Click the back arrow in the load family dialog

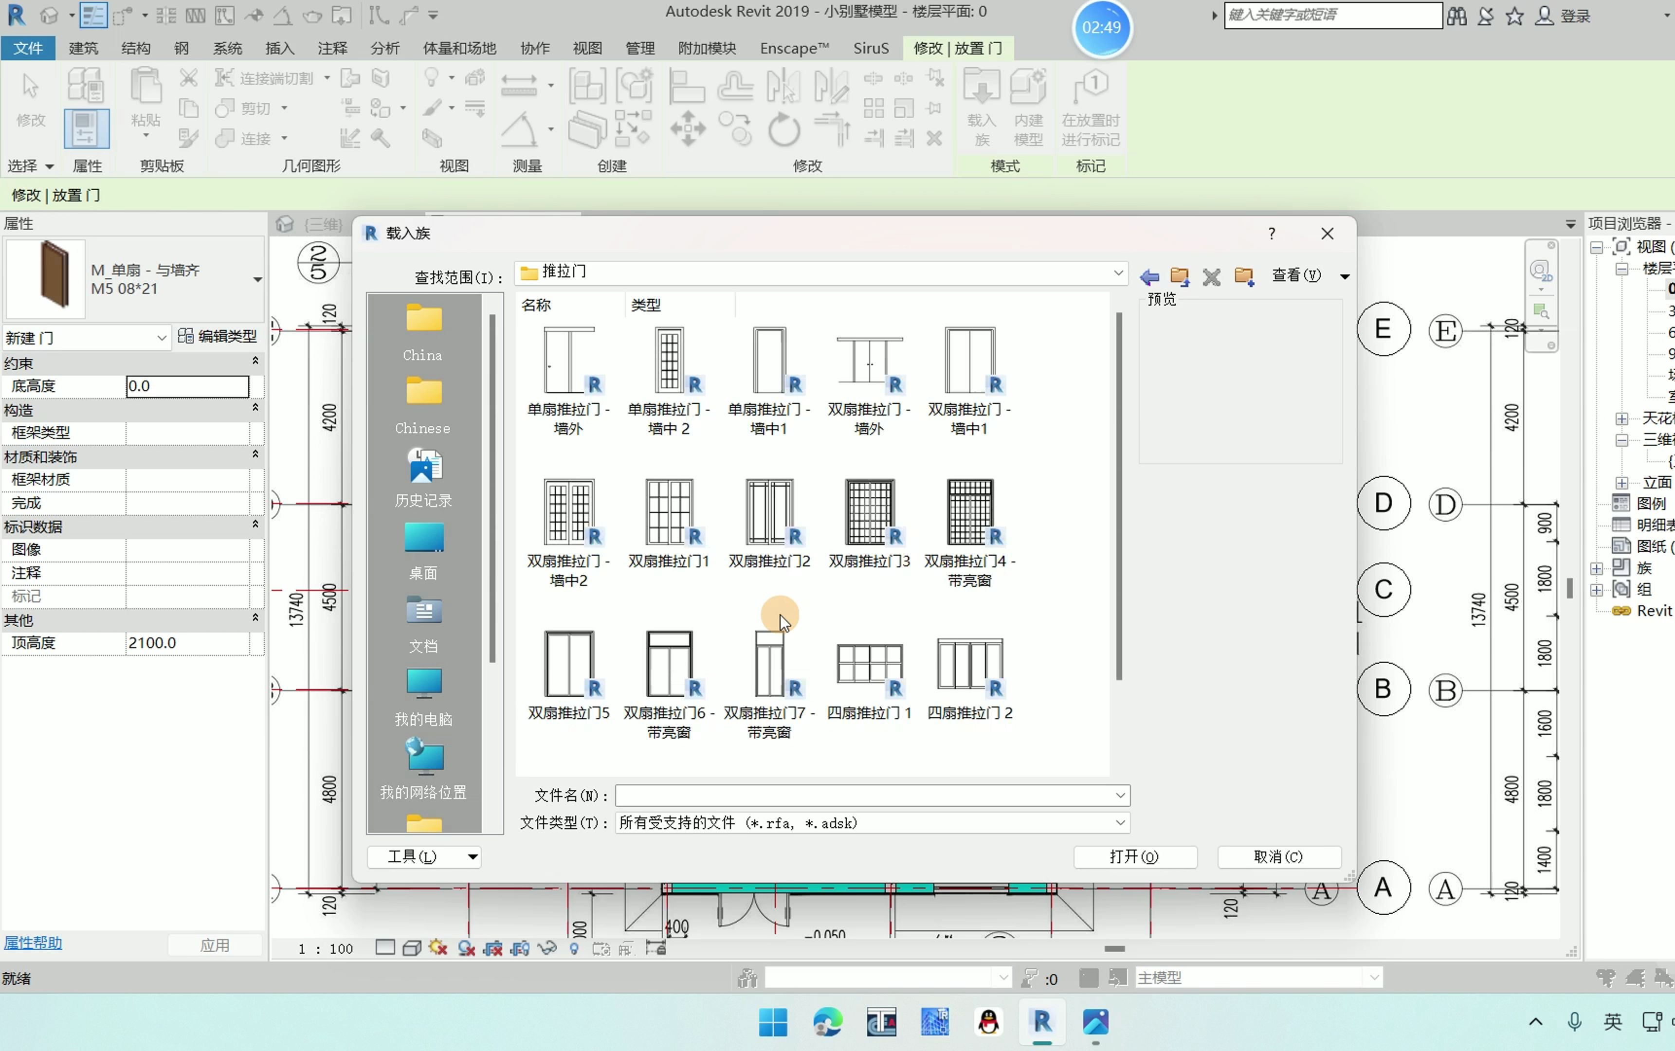(x=1149, y=277)
